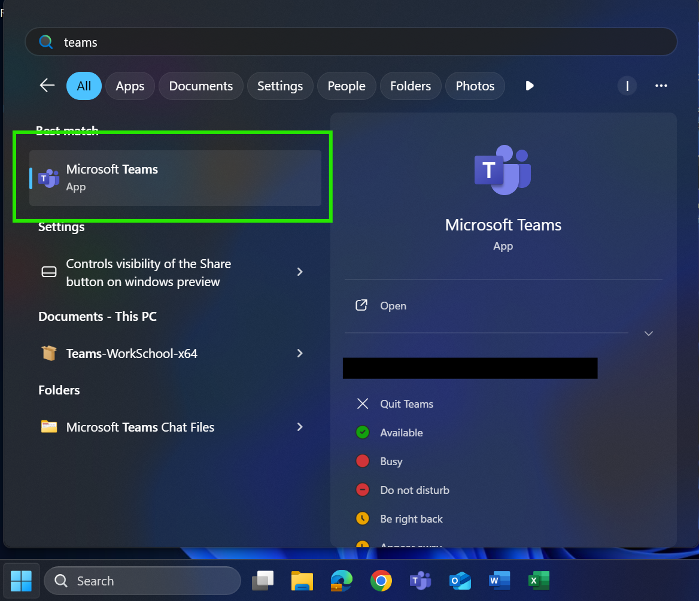Screen dimensions: 699x601
Task: Choose the Do not disturb status icon
Action: pos(363,490)
